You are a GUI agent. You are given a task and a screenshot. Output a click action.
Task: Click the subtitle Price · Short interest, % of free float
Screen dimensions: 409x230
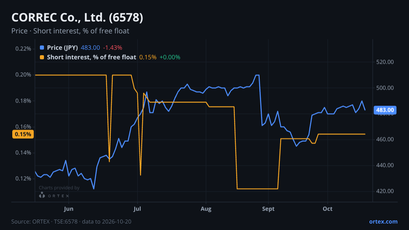coord(70,31)
